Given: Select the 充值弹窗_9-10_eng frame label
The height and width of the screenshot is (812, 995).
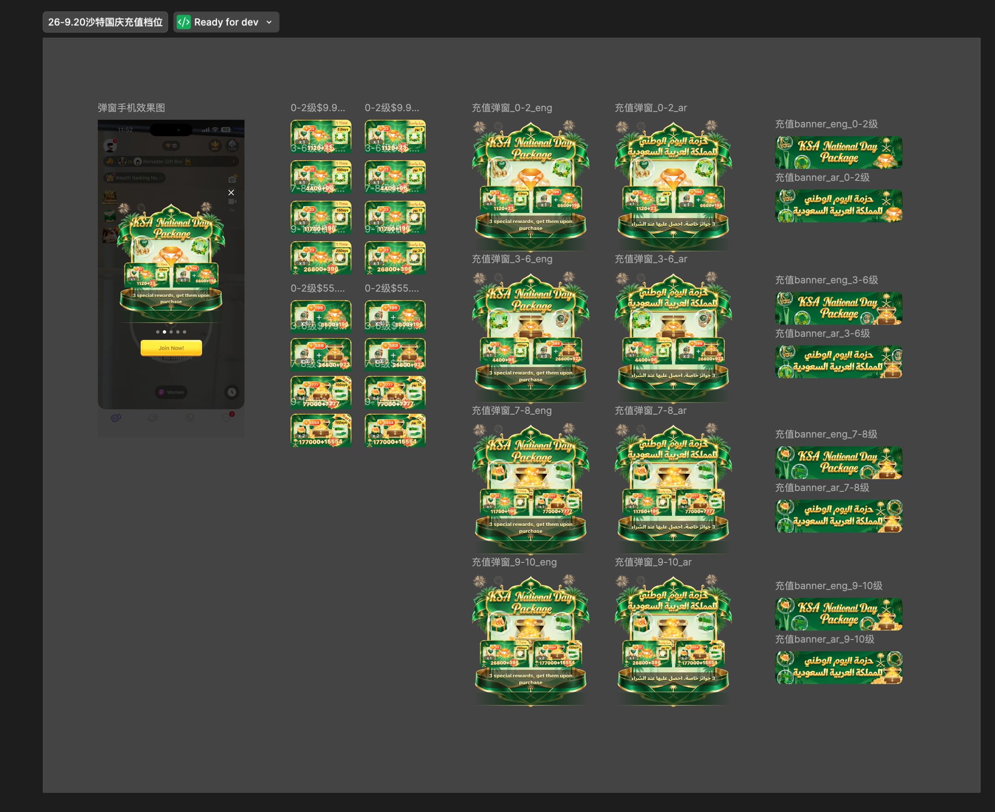Looking at the screenshot, I should coord(514,562).
